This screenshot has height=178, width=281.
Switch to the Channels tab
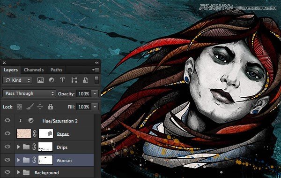34,70
